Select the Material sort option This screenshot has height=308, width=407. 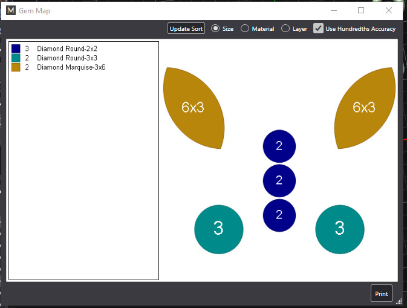coord(245,28)
